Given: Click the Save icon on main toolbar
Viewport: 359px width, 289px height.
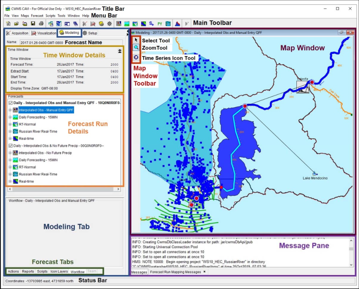Looking at the screenshot, I should click(x=33, y=23).
